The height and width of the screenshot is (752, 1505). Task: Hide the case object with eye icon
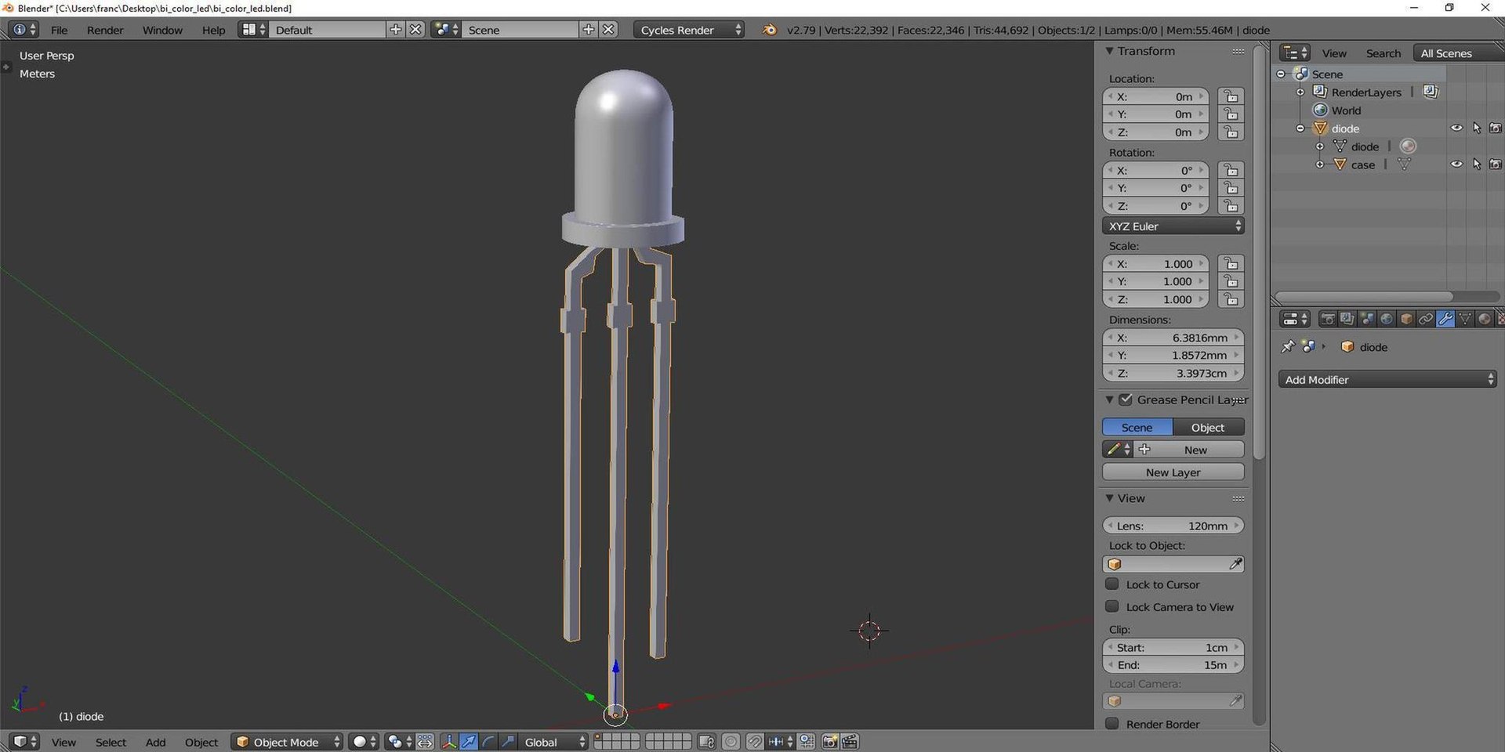pyautogui.click(x=1456, y=164)
